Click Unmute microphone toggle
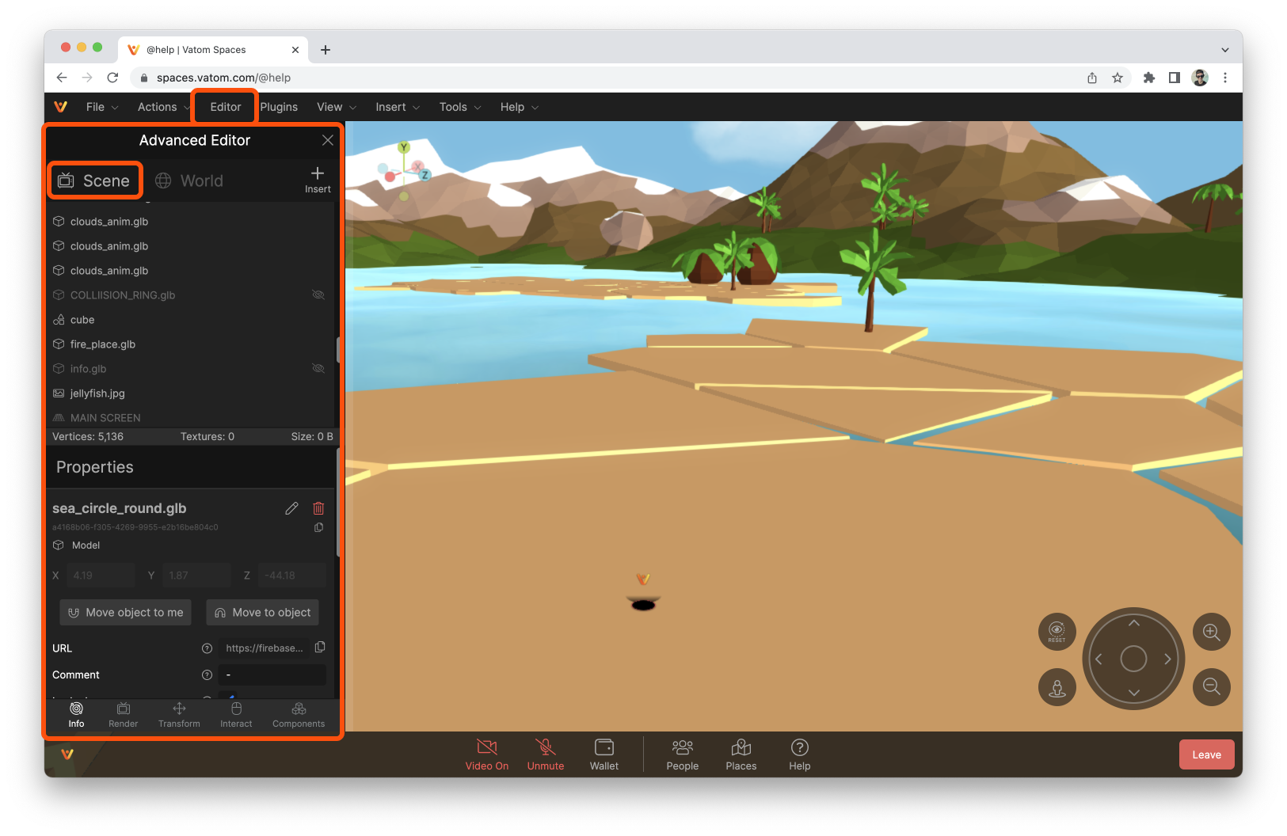The width and height of the screenshot is (1287, 836). click(x=546, y=754)
